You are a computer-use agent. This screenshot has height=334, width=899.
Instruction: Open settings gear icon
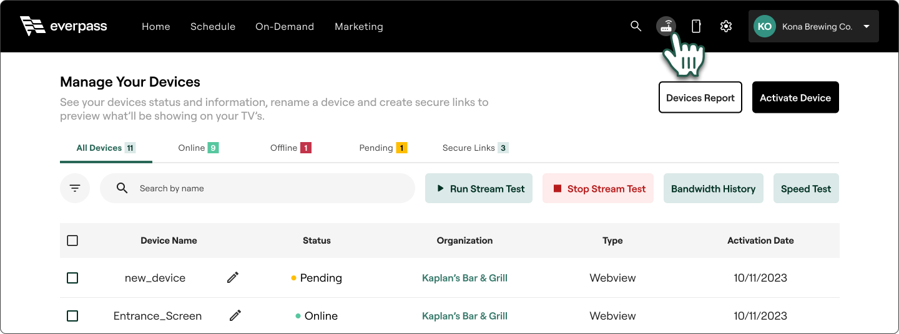click(725, 26)
